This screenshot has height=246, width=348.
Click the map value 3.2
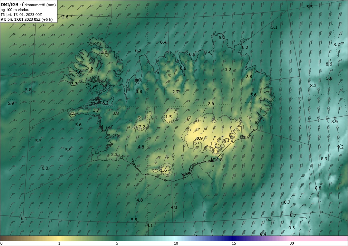[228, 70]
